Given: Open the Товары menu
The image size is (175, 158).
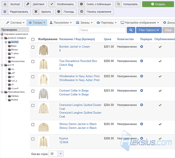Looking at the screenshot, I should pyautogui.click(x=37, y=23).
